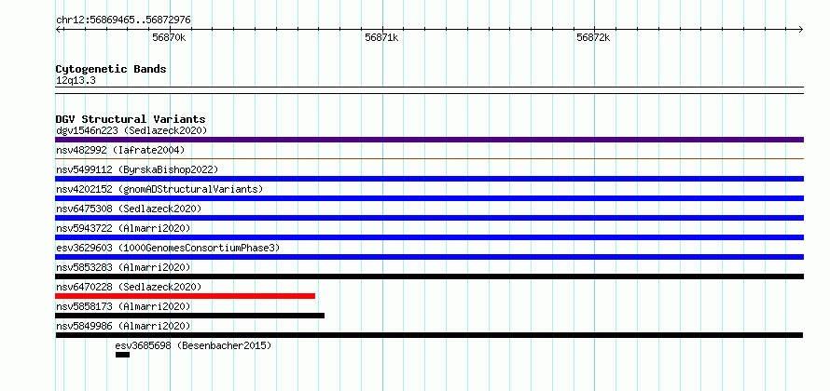
Task: Open the nsv6475308 (Sedlazeck2020) label
Action: click(x=129, y=209)
